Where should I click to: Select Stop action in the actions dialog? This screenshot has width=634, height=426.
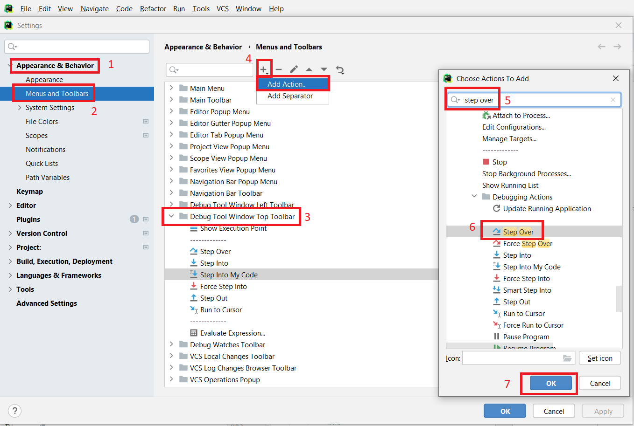coord(499,162)
